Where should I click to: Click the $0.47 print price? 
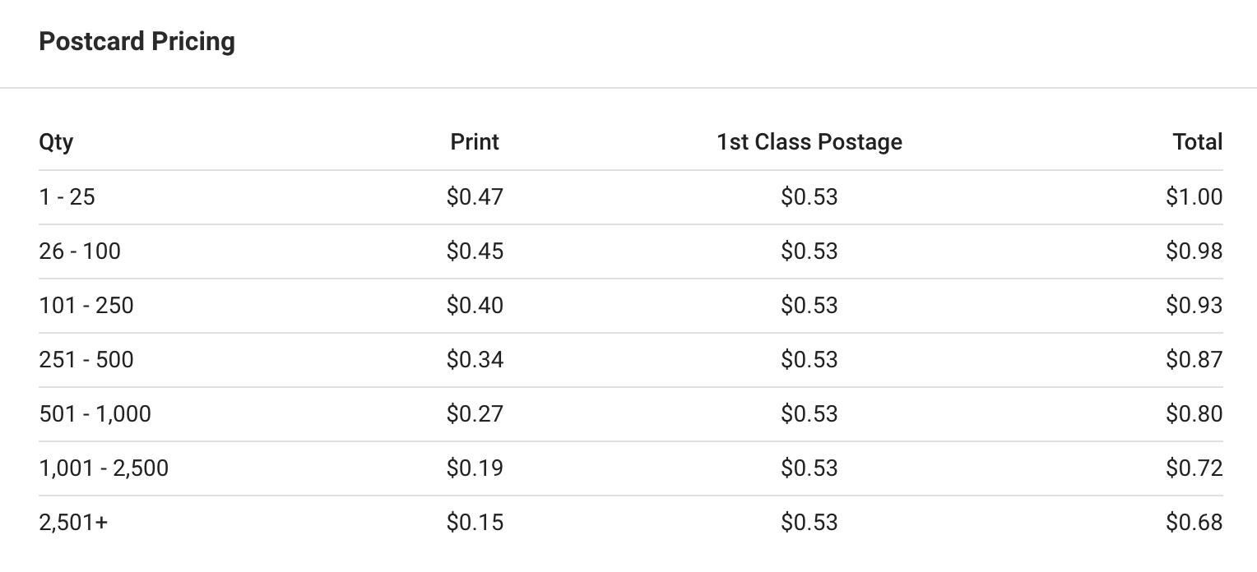click(475, 197)
